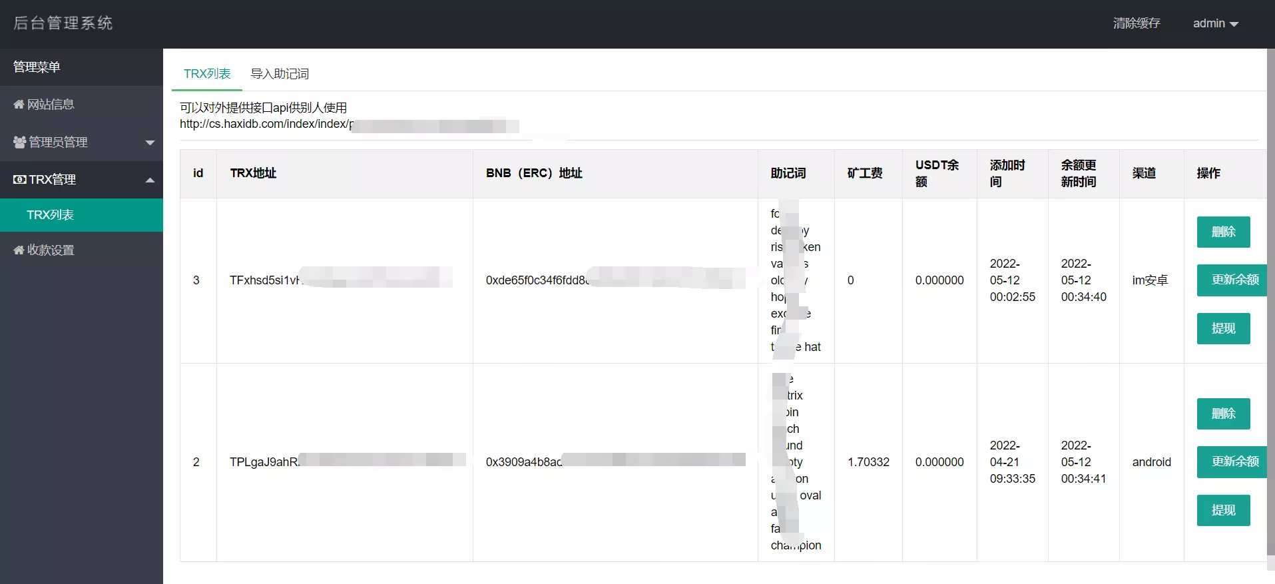
Task: Click the home icon beside 收款设置
Action: pos(19,250)
